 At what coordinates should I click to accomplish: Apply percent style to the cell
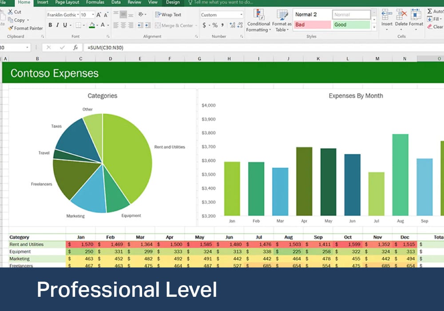pyautogui.click(x=215, y=25)
